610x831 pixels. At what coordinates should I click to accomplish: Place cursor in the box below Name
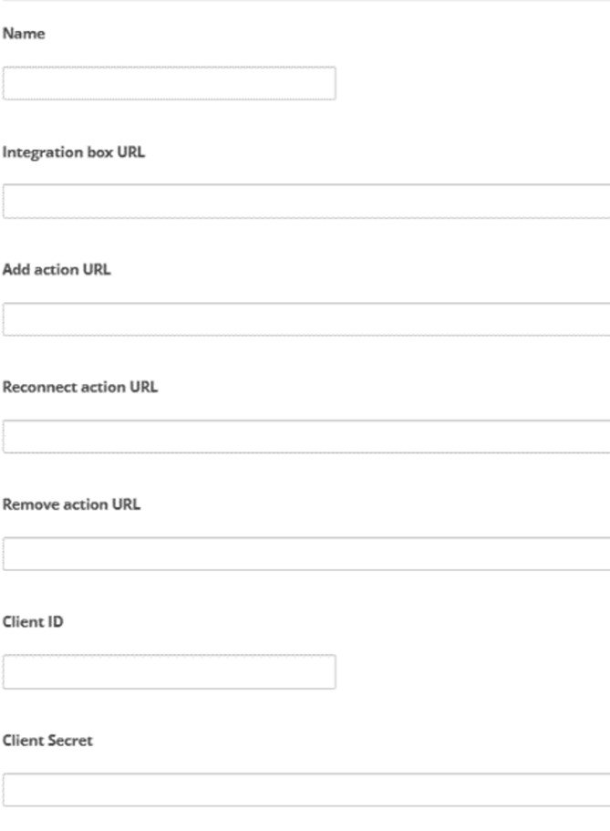(x=169, y=83)
